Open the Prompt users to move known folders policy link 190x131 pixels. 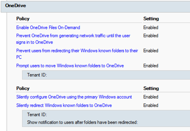pyautogui.click(x=70, y=66)
